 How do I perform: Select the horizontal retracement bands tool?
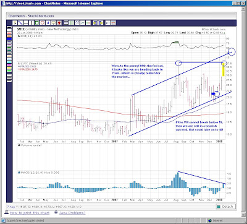point(66,23)
